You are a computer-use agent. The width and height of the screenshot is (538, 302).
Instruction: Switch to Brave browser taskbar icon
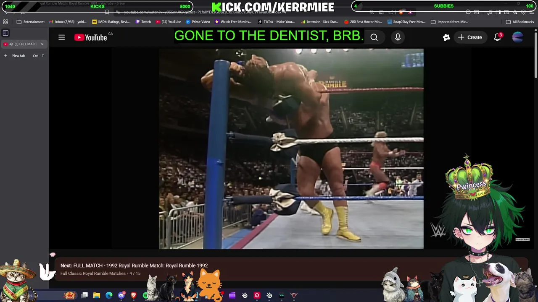[134, 295]
